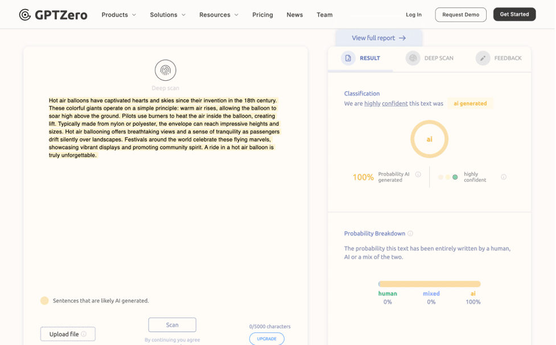Open the Pricing page from the navigation
Image resolution: width=556 pixels, height=345 pixels.
(262, 15)
